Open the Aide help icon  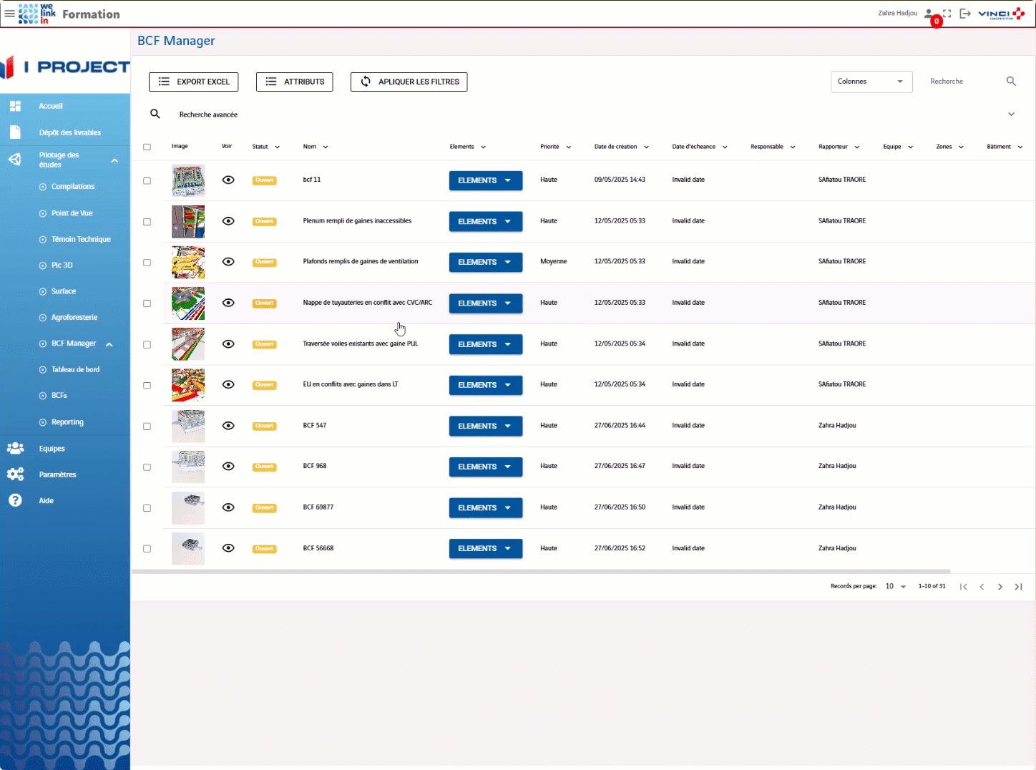(15, 500)
